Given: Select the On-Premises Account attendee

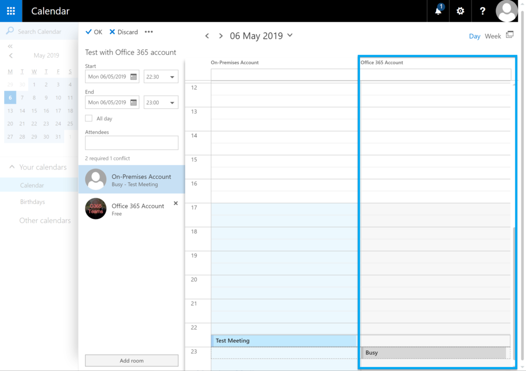Looking at the screenshot, I should 131,179.
